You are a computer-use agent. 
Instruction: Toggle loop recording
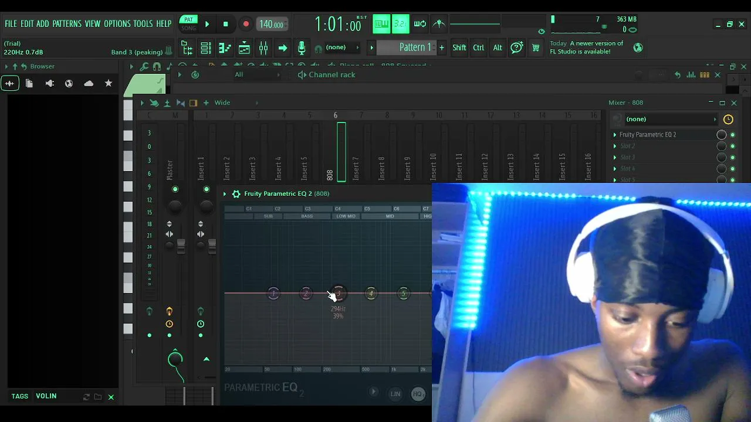pos(420,23)
